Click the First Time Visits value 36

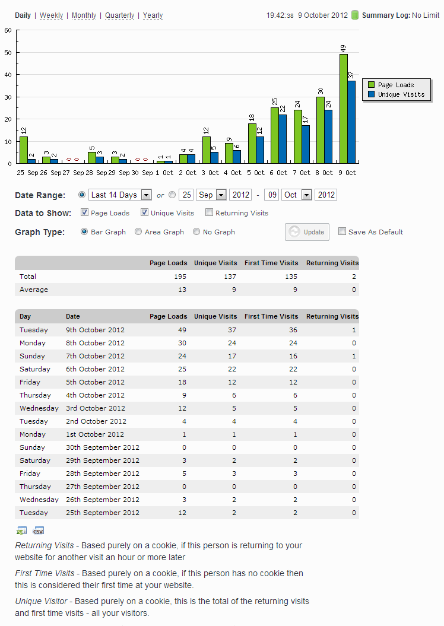(x=293, y=330)
